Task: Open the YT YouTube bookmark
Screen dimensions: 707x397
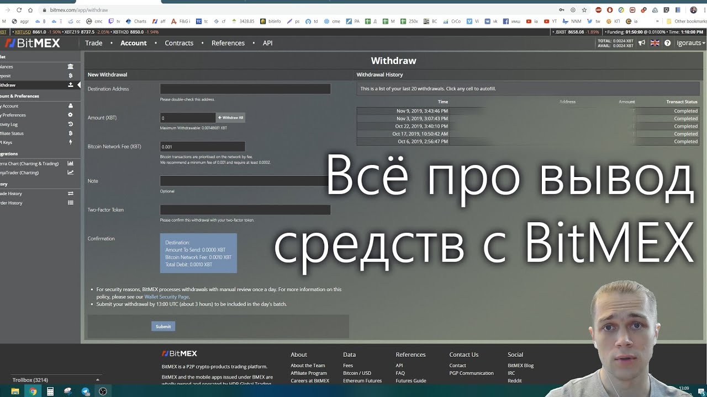Action: [551, 22]
